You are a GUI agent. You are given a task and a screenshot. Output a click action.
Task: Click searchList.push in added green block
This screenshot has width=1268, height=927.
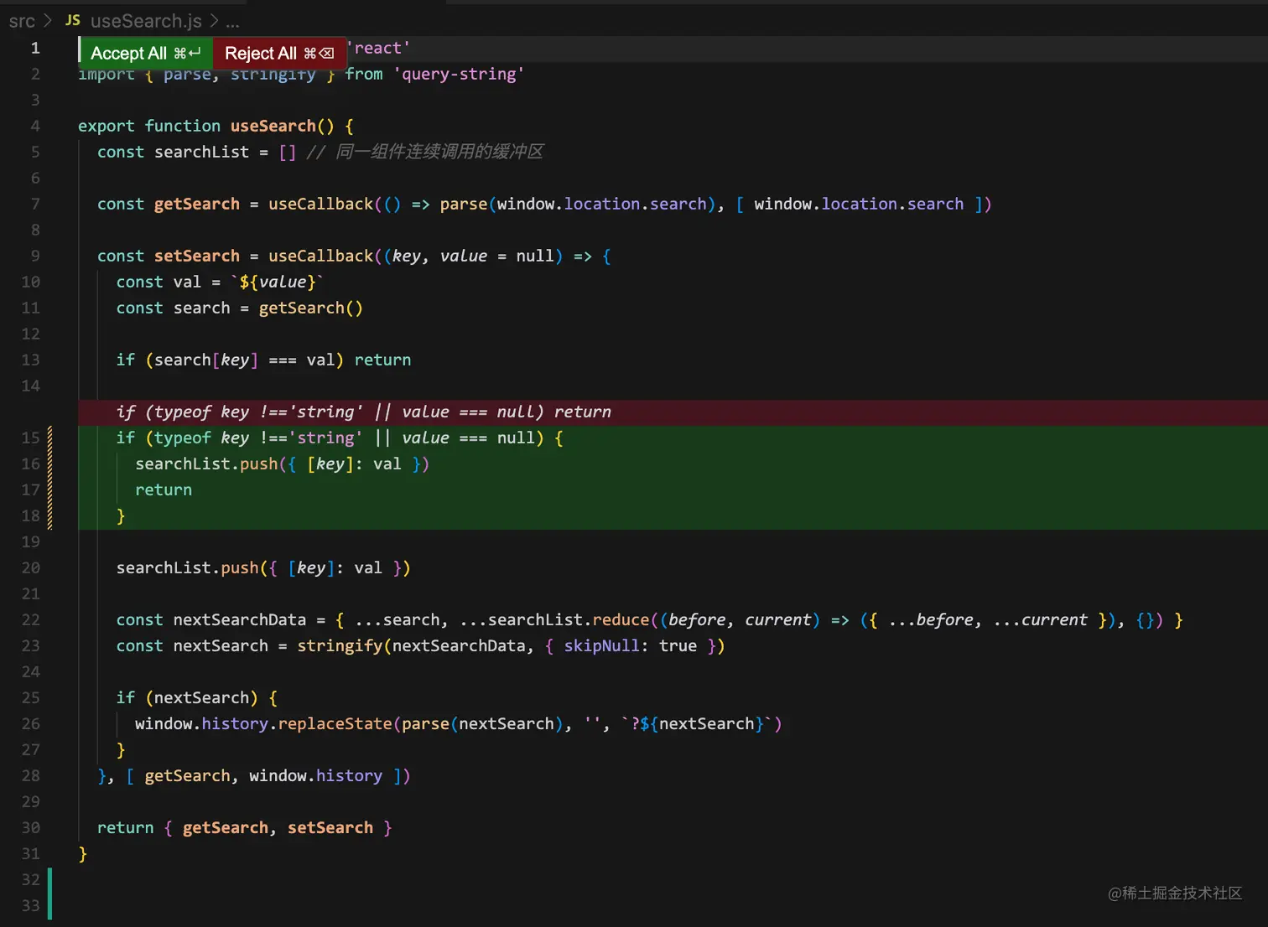(x=206, y=463)
